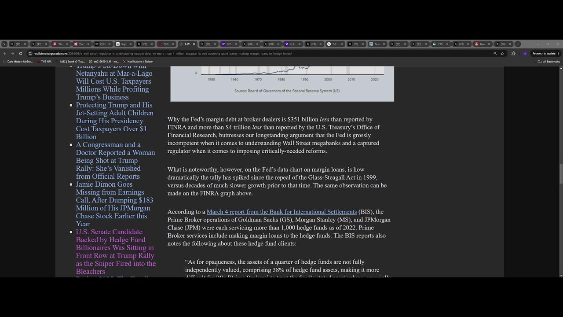Bookmark this page with the star icon

tap(502, 53)
